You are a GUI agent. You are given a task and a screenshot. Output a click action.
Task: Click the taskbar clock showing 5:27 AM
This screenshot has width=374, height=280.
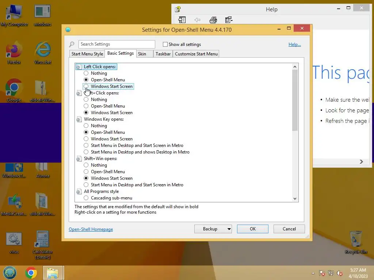pyautogui.click(x=358, y=273)
